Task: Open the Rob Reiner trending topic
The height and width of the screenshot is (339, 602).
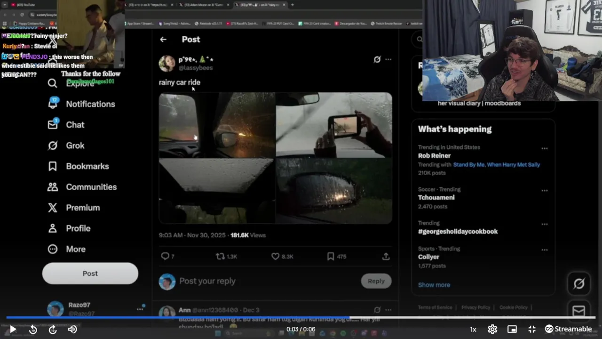Action: 434,156
